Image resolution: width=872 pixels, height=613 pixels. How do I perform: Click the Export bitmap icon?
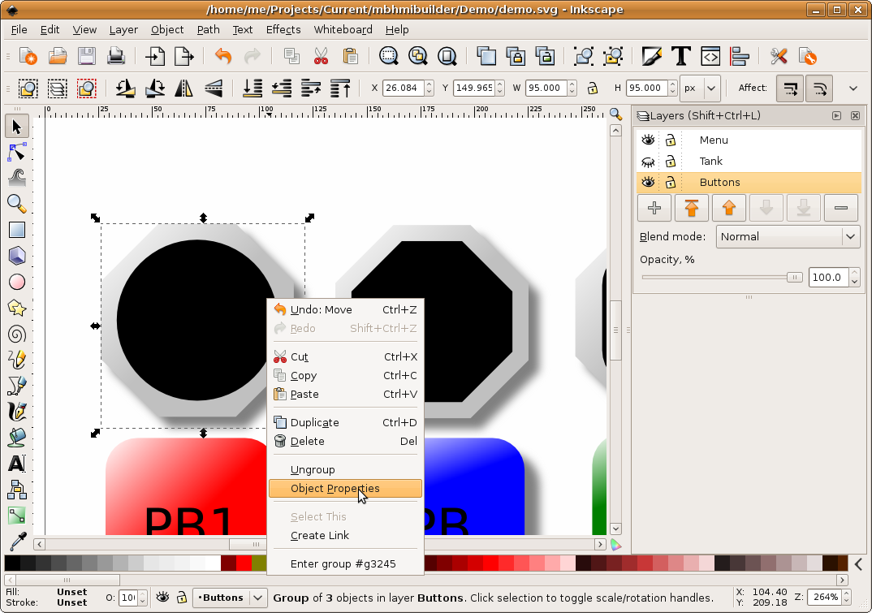[x=184, y=56]
